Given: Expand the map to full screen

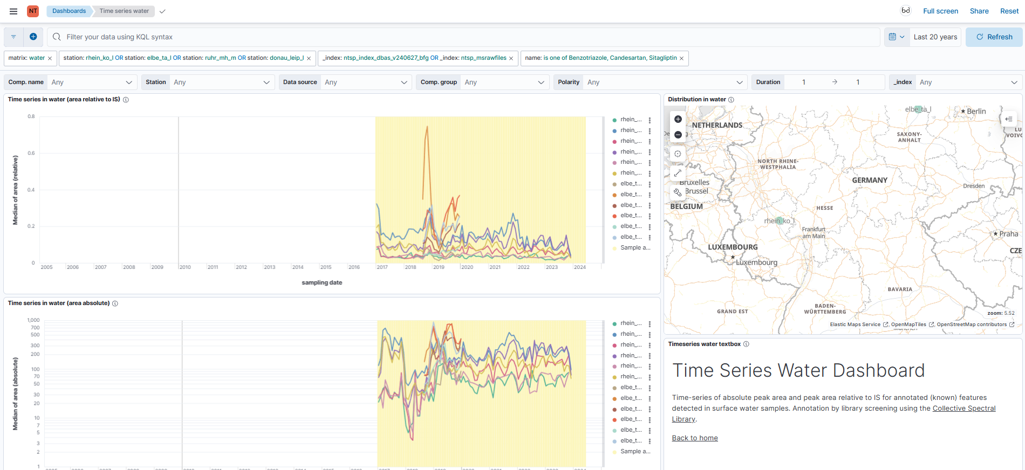Looking at the screenshot, I should tap(678, 173).
